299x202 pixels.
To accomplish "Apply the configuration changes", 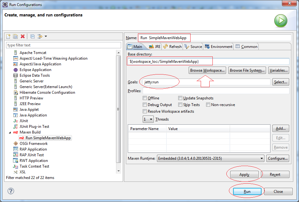I will [244, 175].
